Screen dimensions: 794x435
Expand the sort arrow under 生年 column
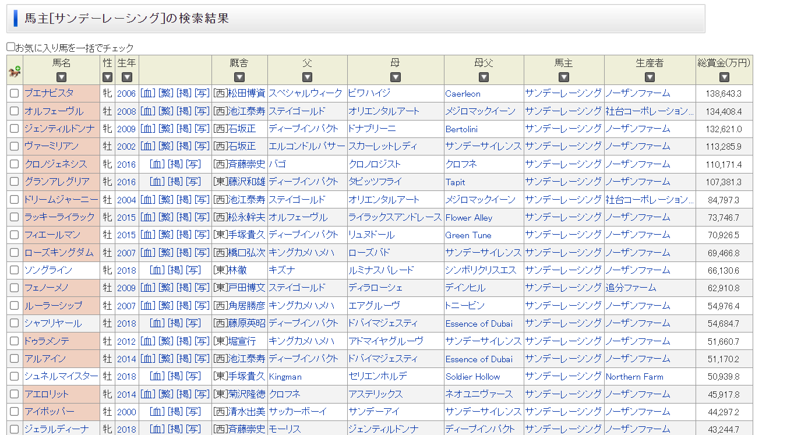[126, 77]
